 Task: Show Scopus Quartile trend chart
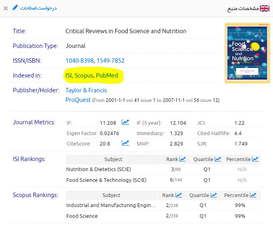coord(214,195)
